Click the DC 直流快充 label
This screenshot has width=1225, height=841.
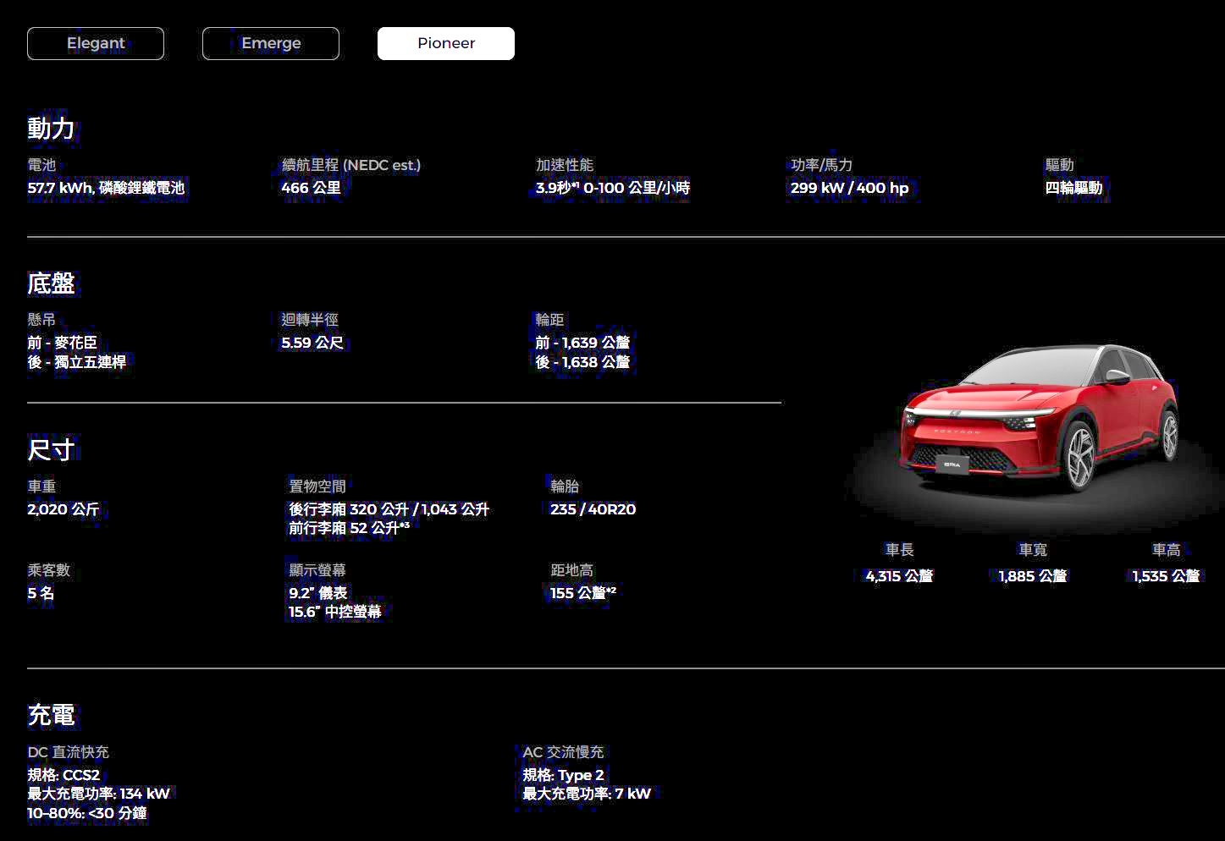pos(68,752)
